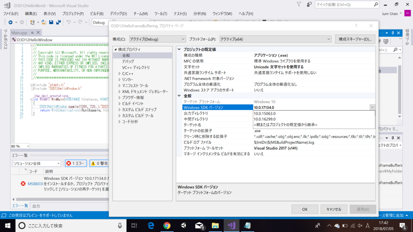Open the MSB8036 error code link
Screen dimensions: 413x232
click(x=35, y=184)
